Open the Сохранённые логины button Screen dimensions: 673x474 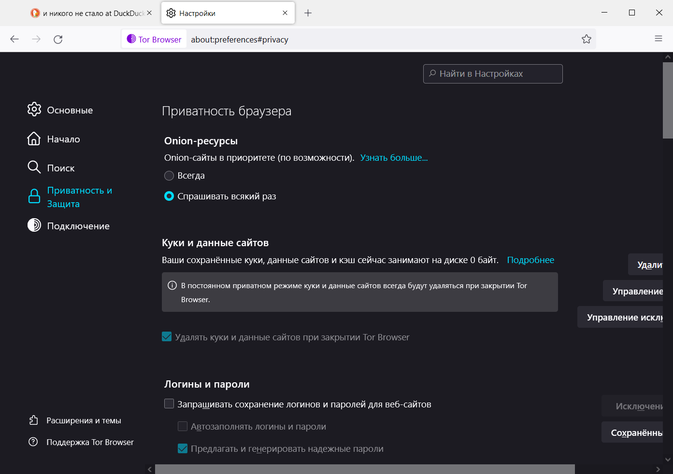click(632, 432)
